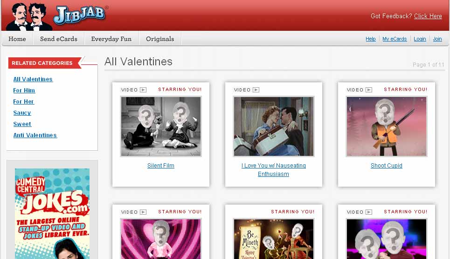Click the video icon on purple disco card

pos(369,212)
